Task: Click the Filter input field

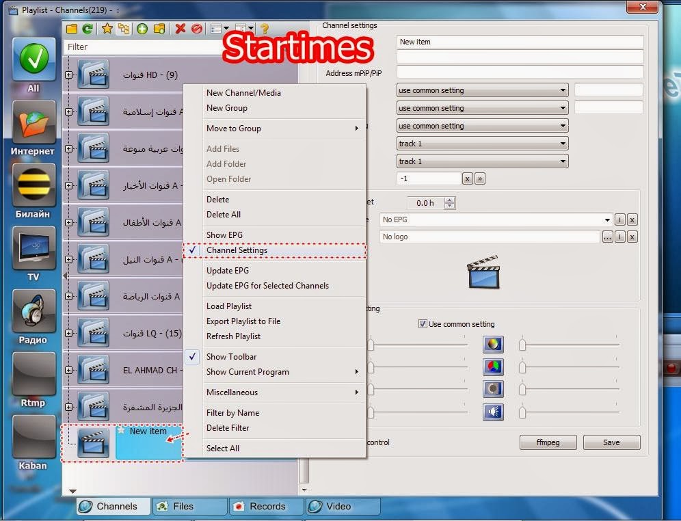Action: pyautogui.click(x=144, y=47)
